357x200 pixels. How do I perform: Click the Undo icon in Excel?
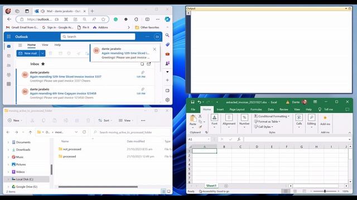coord(199,102)
